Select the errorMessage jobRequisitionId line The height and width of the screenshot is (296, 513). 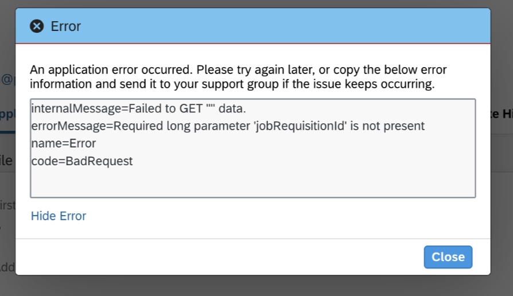[x=228, y=126]
